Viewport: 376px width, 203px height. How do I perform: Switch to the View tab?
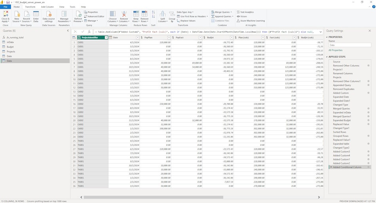coord(62,7)
